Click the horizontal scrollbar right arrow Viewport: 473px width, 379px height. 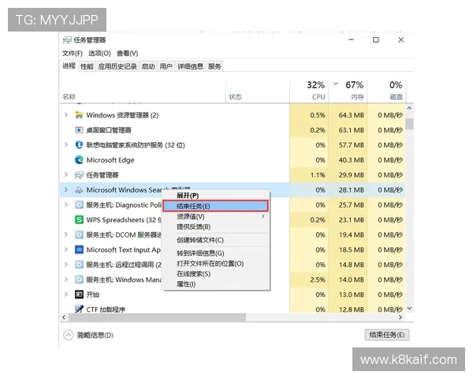coord(400,317)
